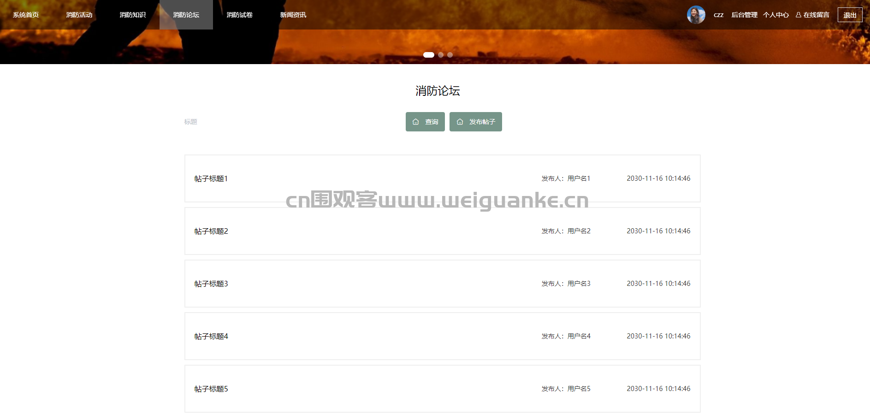Open 消防知识 in the navigation bar

pyautogui.click(x=133, y=15)
